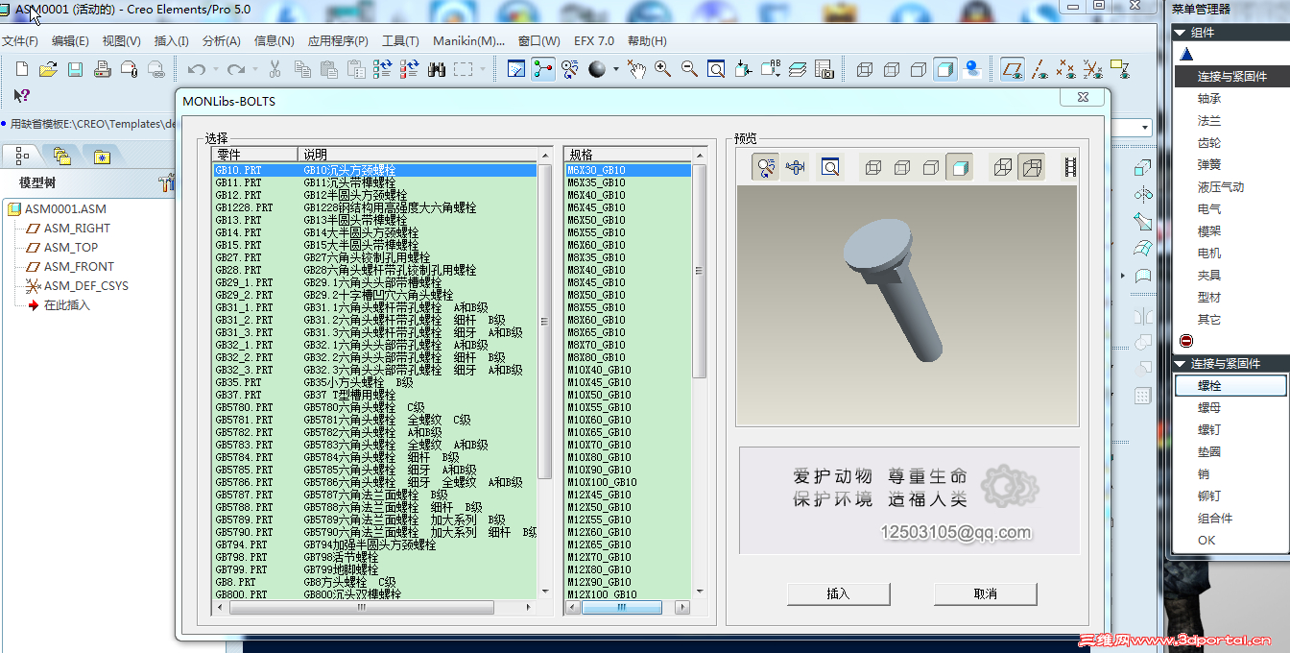Toggle datum plane display
This screenshot has height=653, width=1290.
(x=1012, y=69)
